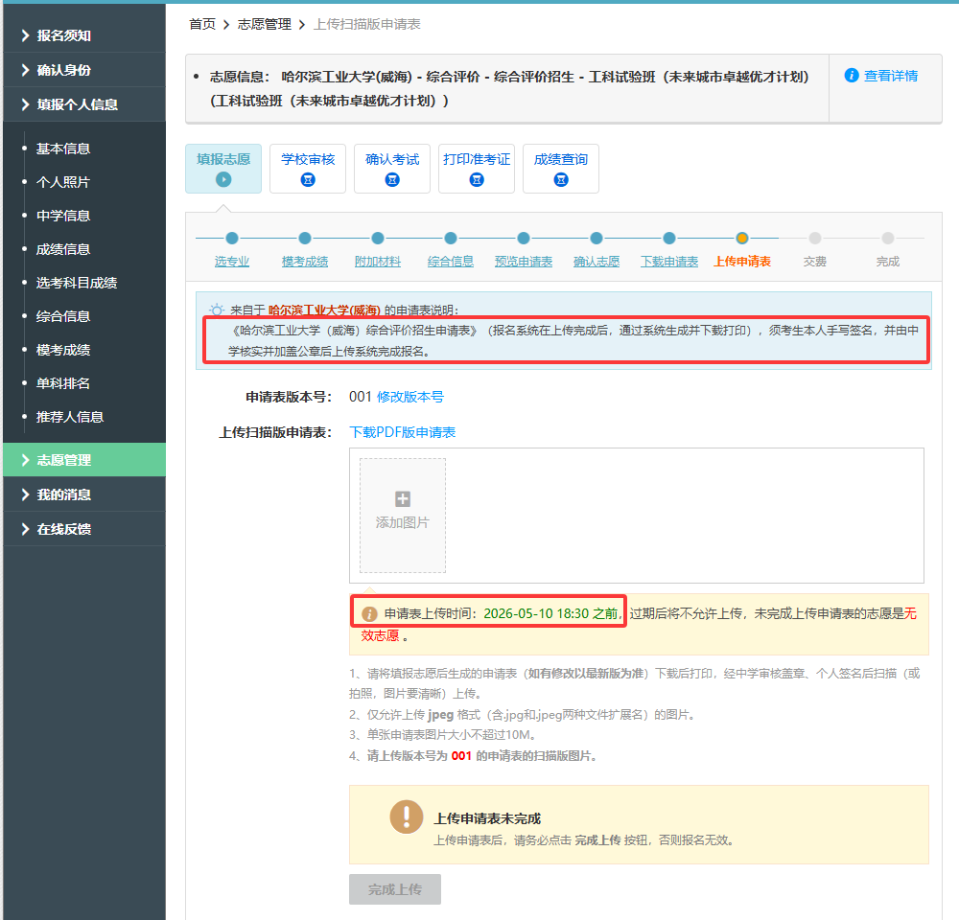
Task: Go to the 确认志愿 step link
Action: (x=596, y=262)
